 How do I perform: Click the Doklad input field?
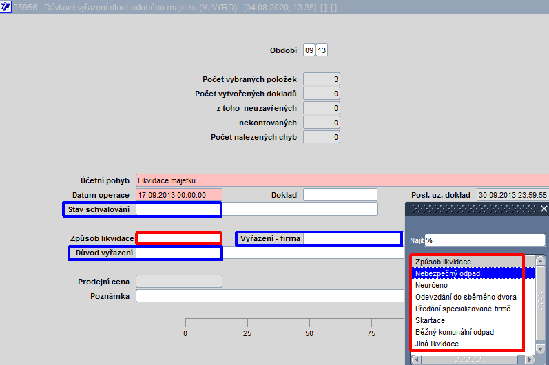coord(340,195)
